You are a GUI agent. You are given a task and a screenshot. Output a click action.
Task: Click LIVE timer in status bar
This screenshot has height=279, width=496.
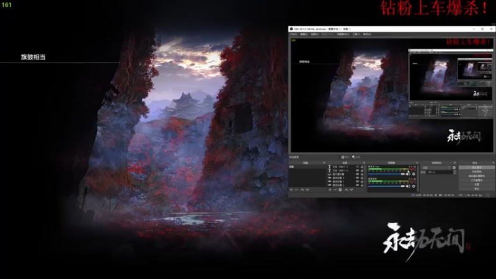pyautogui.click(x=423, y=195)
